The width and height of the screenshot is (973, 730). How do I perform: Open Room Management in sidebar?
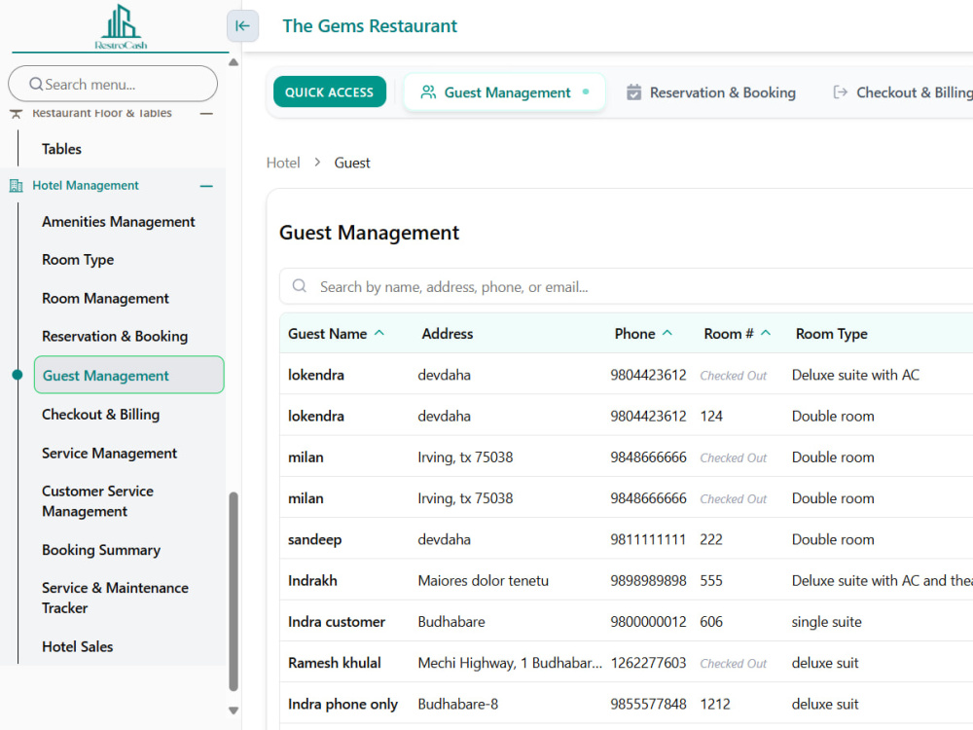(105, 299)
